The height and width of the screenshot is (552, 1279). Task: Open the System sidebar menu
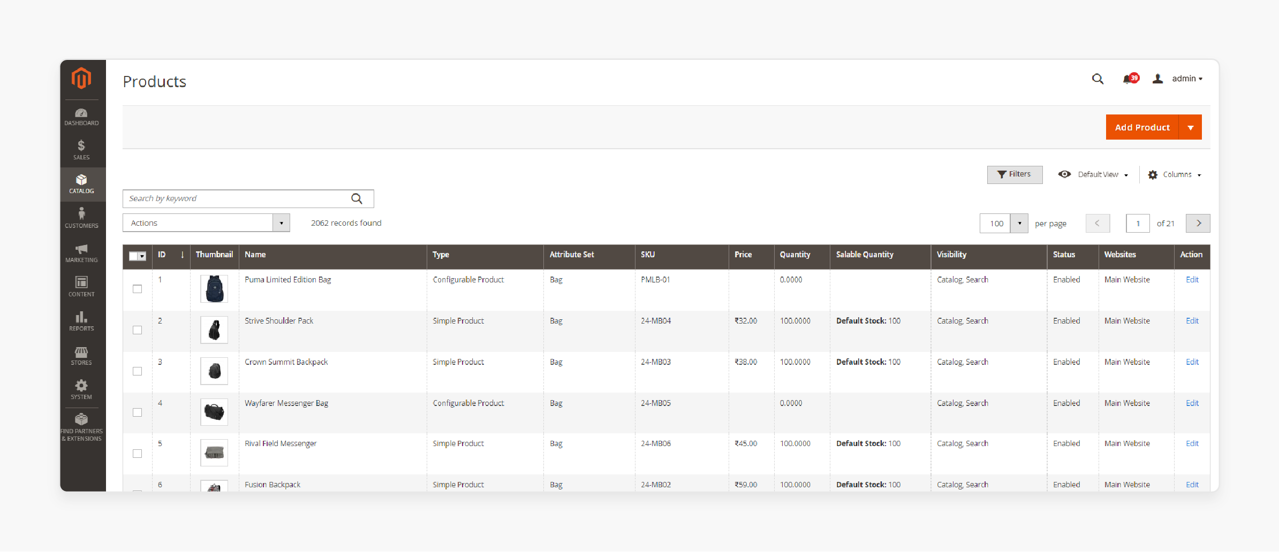point(81,389)
